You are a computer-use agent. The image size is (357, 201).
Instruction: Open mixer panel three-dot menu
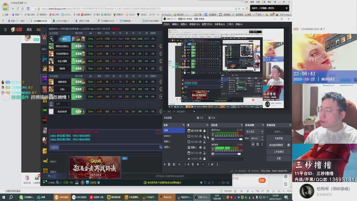click(x=217, y=164)
